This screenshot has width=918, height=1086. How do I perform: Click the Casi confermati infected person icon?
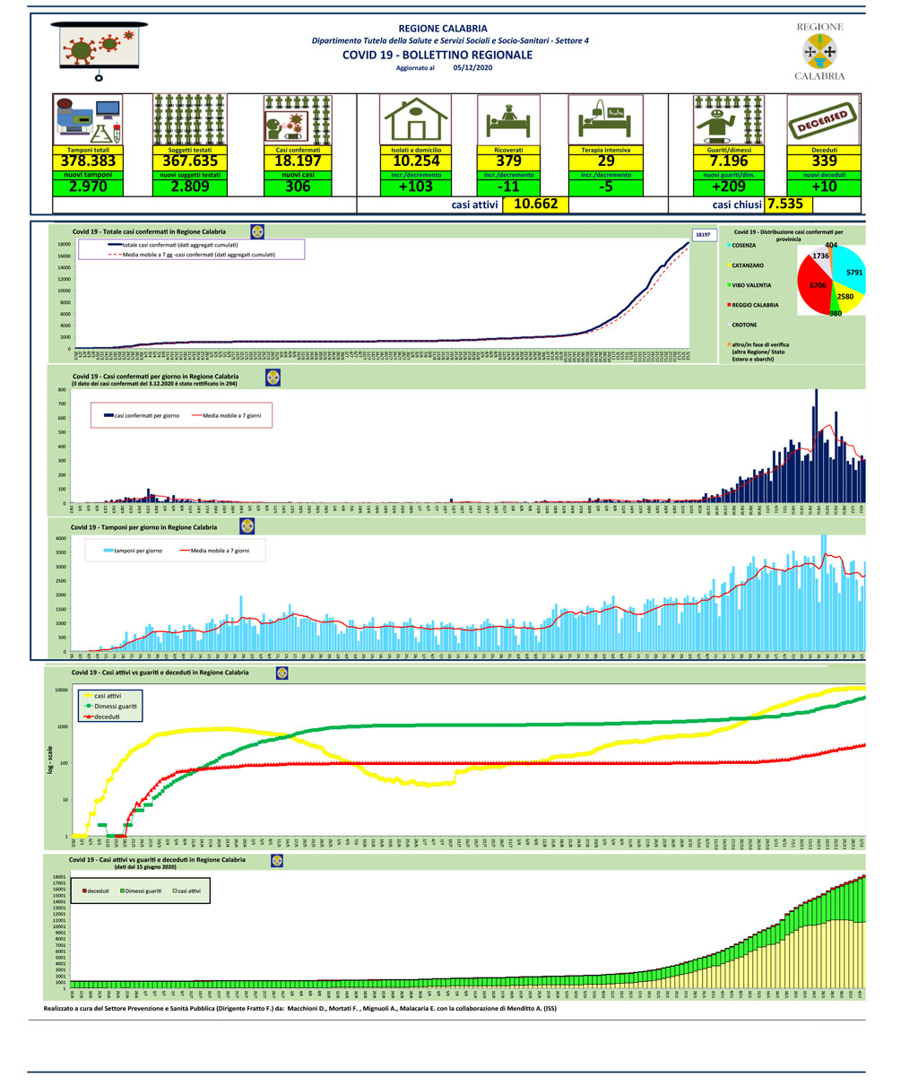[298, 120]
